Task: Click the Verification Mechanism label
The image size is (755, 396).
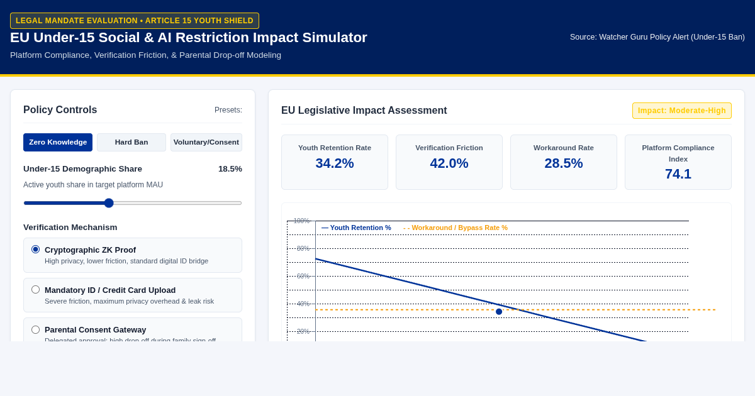Action: coord(70,228)
